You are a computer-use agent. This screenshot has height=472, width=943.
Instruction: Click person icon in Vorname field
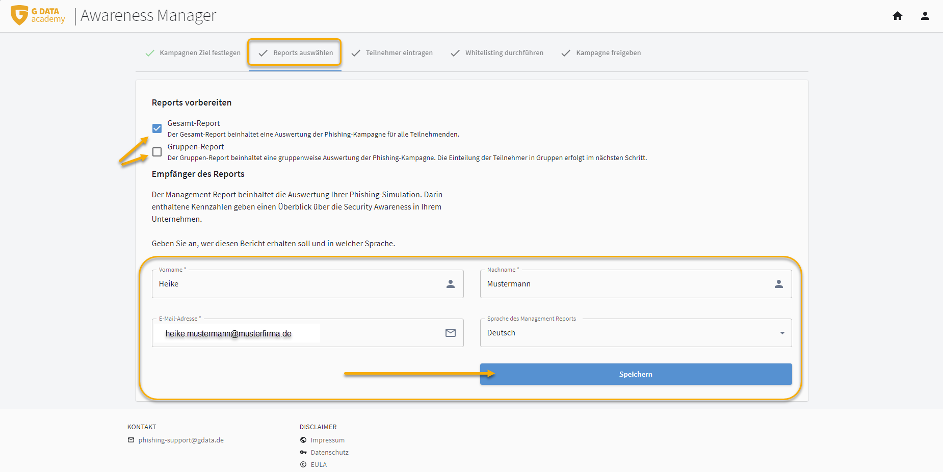(450, 284)
